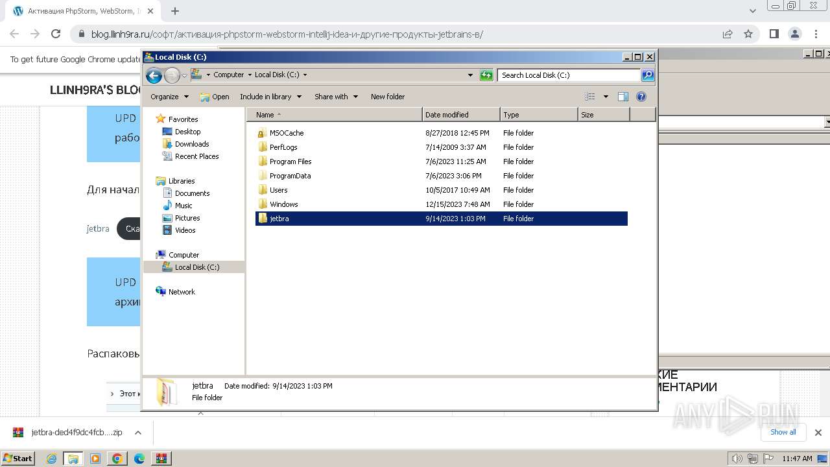The image size is (830, 467).
Task: Open Internet Explorer from the taskbar
Action: (51, 459)
